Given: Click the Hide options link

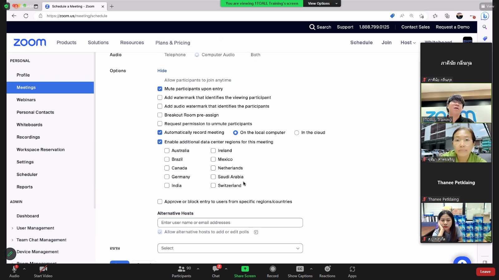Looking at the screenshot, I should tap(162, 71).
